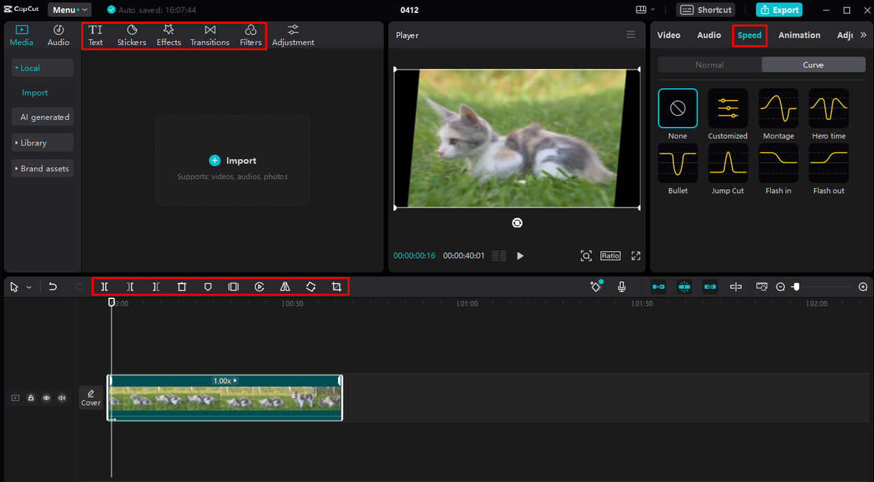Click the rotate handle below the preview
This screenshot has width=874, height=482.
click(x=517, y=223)
